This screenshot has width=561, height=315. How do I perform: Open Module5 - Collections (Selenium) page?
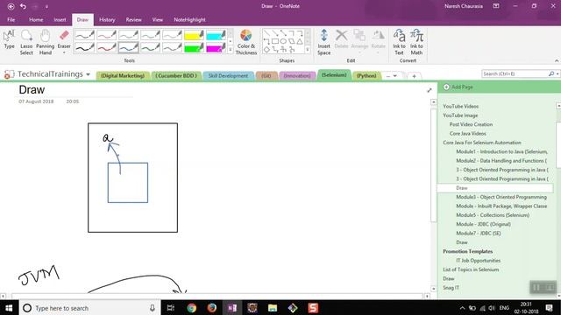pyautogui.click(x=493, y=215)
